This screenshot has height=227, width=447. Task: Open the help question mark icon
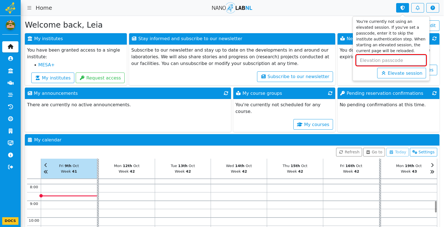pyautogui.click(x=432, y=8)
